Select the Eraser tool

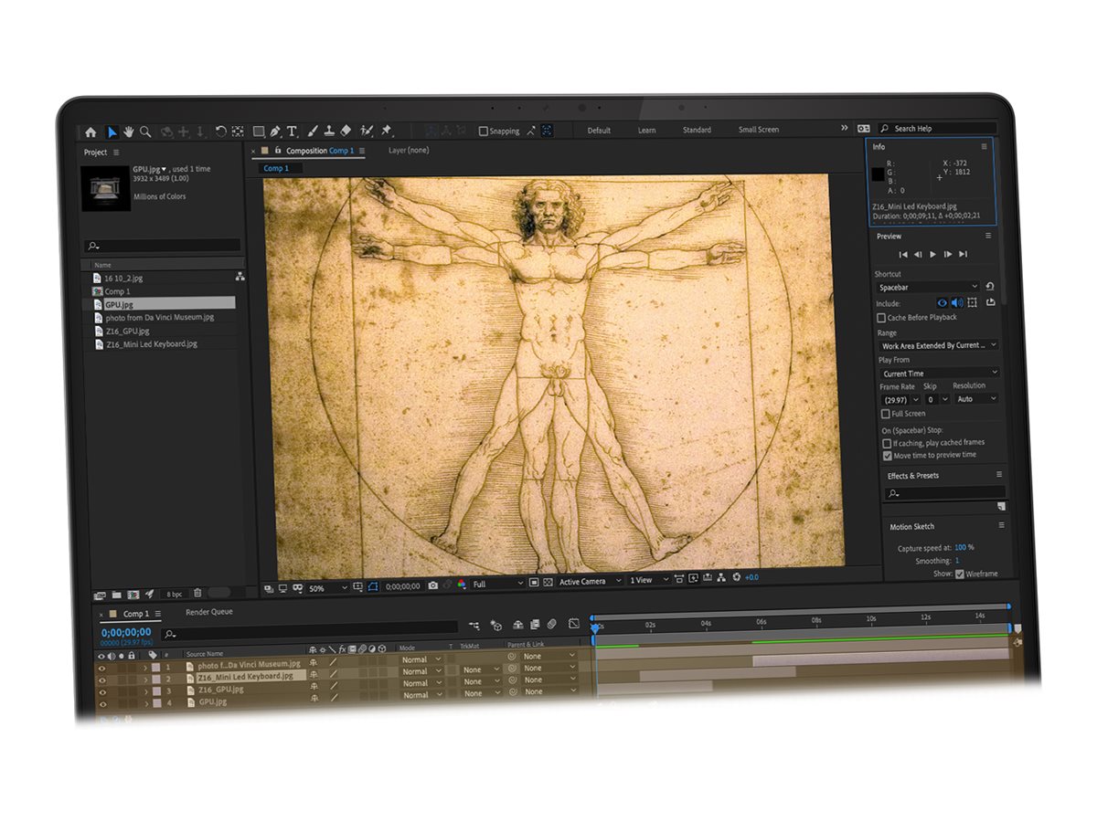pyautogui.click(x=346, y=131)
